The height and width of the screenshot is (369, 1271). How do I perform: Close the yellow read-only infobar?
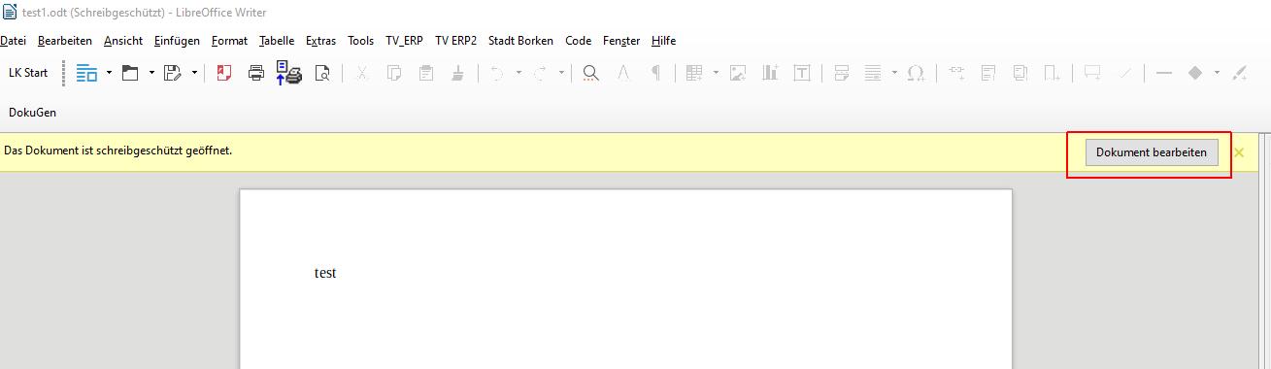pos(1239,152)
